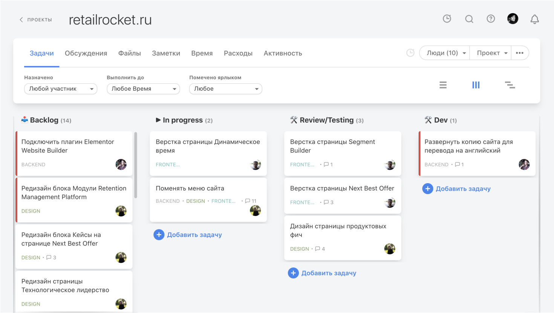Expand the Любой участник assignee dropdown

pos(61,89)
